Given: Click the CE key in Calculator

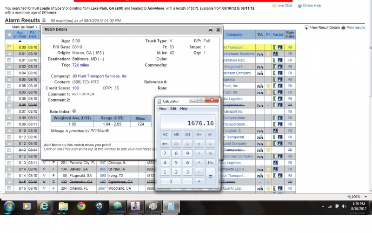Looking at the screenshot, I should (x=176, y=144).
